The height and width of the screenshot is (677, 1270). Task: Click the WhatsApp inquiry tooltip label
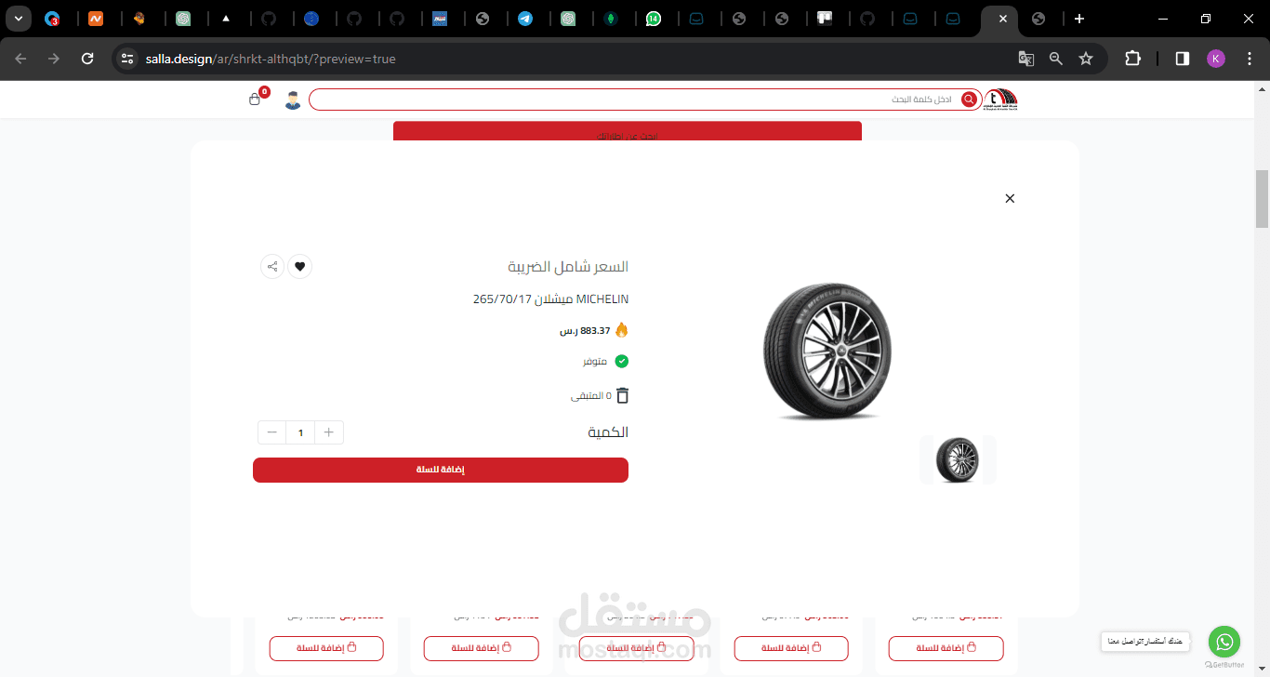(x=1145, y=642)
